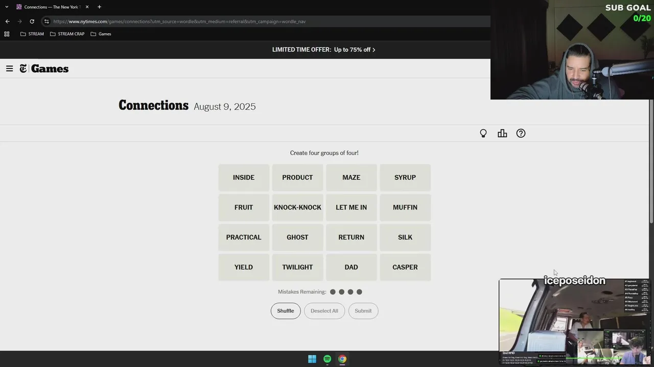Image resolution: width=654 pixels, height=367 pixels.
Task: Click the Submit button
Action: pos(363,311)
